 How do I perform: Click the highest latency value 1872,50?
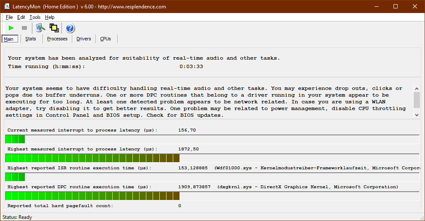(x=188, y=149)
